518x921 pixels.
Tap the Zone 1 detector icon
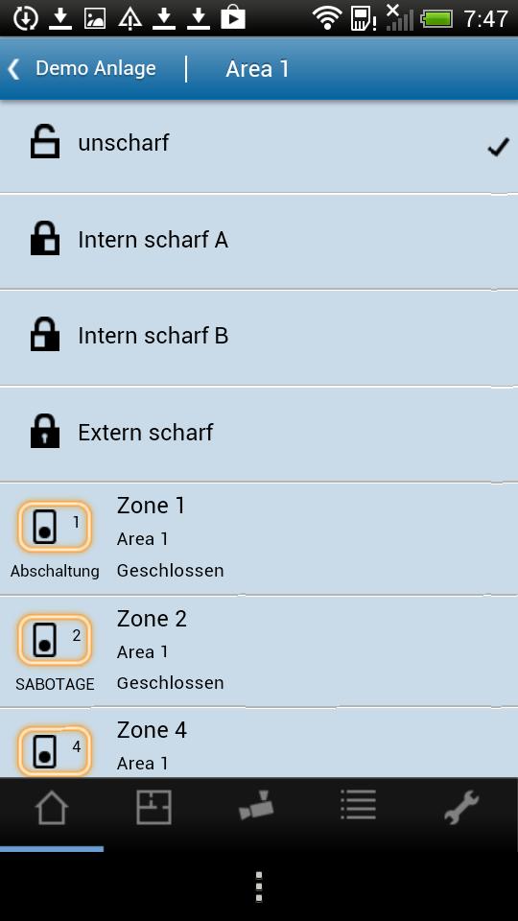coord(55,527)
